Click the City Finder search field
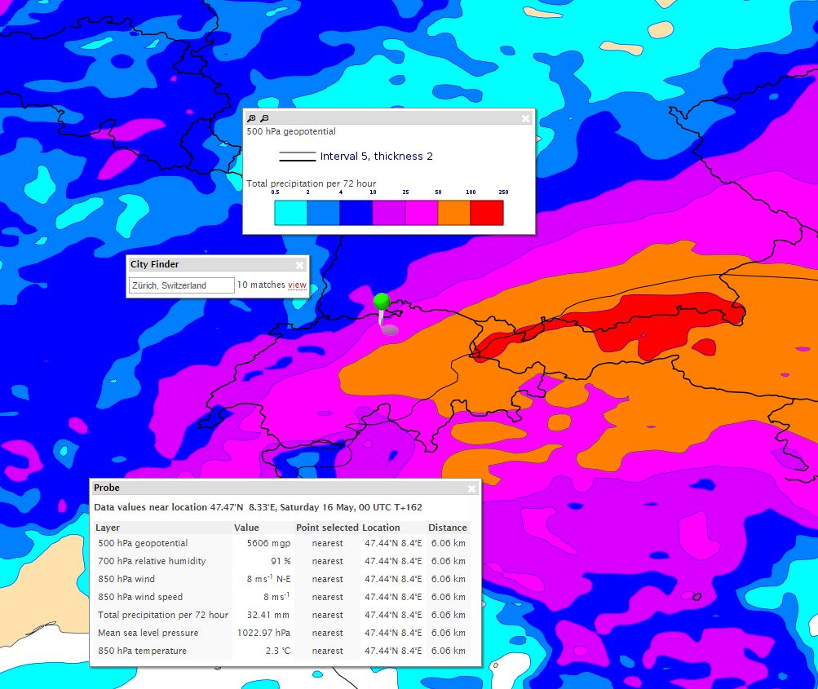The image size is (818, 689). 181,285
